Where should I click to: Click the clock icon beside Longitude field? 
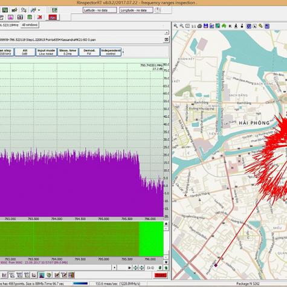[158, 10]
